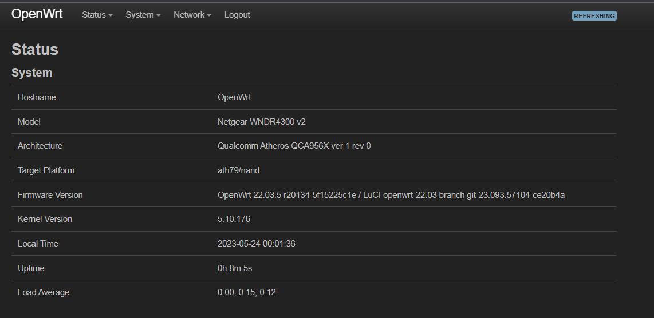Select the ath79/nand target platform value
Viewport: 654px width, 318px height.
click(238, 170)
